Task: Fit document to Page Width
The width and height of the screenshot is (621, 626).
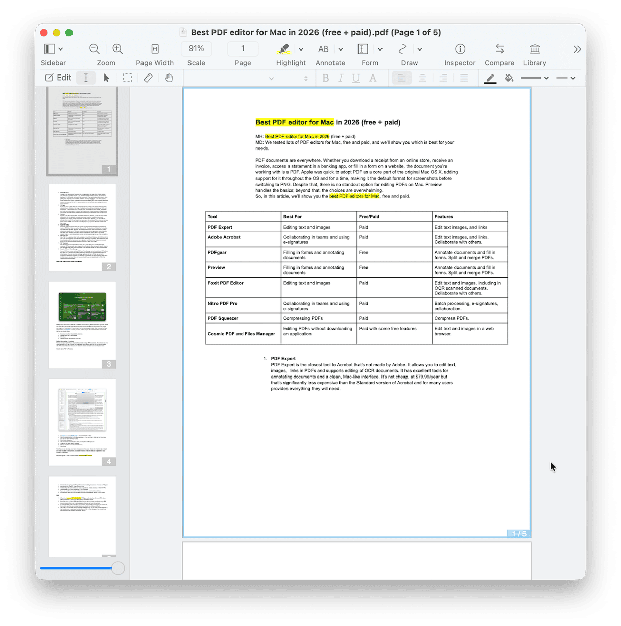Action: pyautogui.click(x=155, y=49)
